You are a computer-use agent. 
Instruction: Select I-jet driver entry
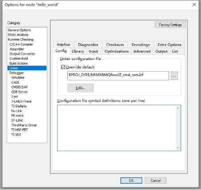[15, 96]
